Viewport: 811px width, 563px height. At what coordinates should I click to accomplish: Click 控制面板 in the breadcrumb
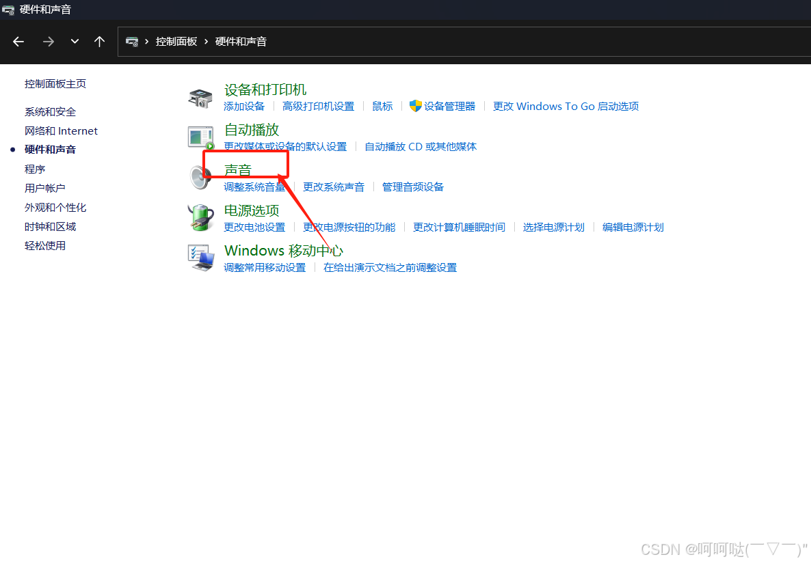[x=176, y=42]
